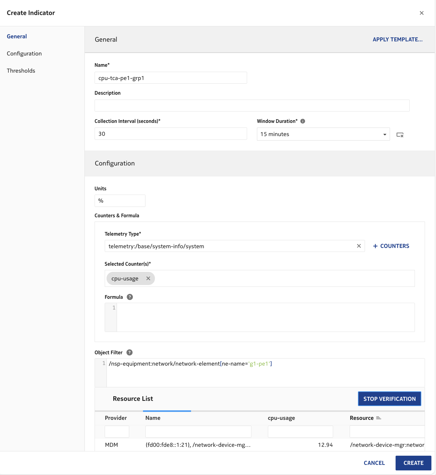
Task: Open the Formula help icon
Action: pos(130,297)
